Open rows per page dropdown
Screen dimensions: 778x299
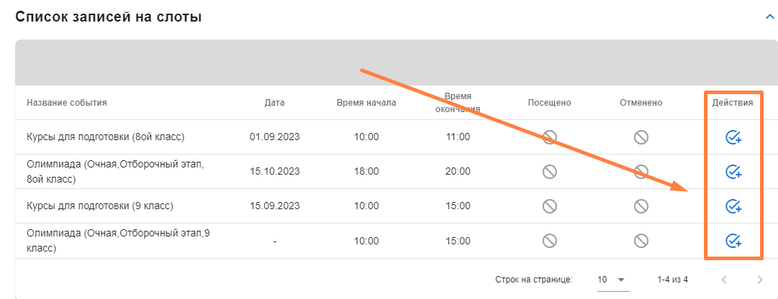[612, 280]
